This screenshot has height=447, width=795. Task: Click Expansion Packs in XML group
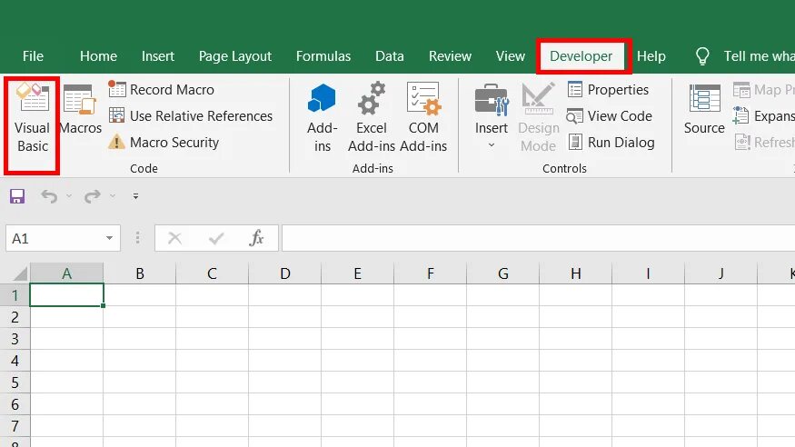coord(763,116)
